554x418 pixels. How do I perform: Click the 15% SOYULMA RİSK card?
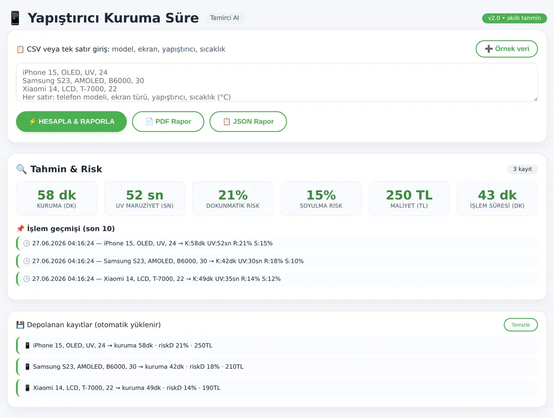321,198
